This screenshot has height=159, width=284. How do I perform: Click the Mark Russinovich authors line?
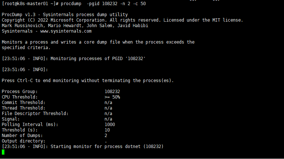click(75, 26)
